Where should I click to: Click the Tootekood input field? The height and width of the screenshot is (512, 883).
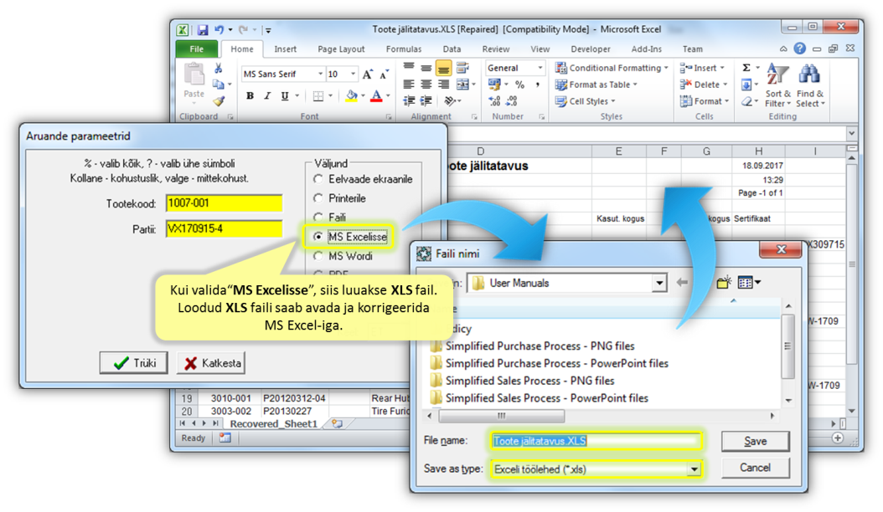225,203
